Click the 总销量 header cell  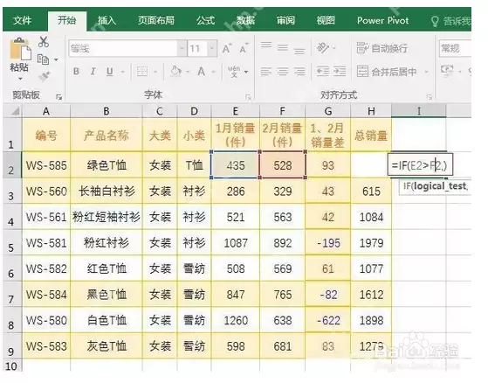point(371,136)
